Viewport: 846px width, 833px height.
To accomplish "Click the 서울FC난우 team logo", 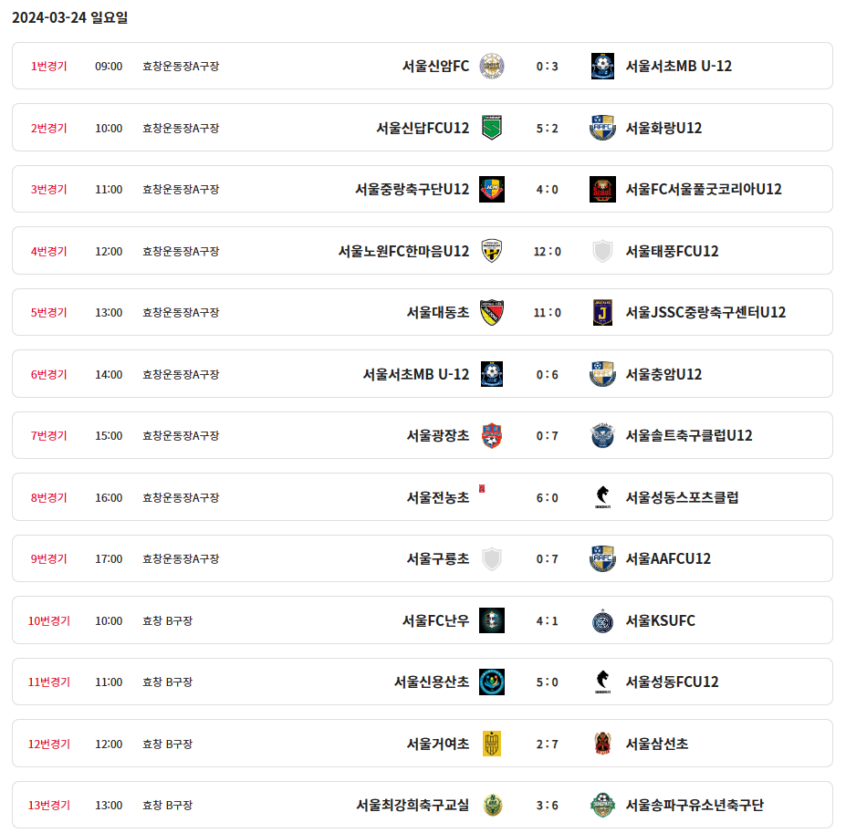I will pos(492,620).
